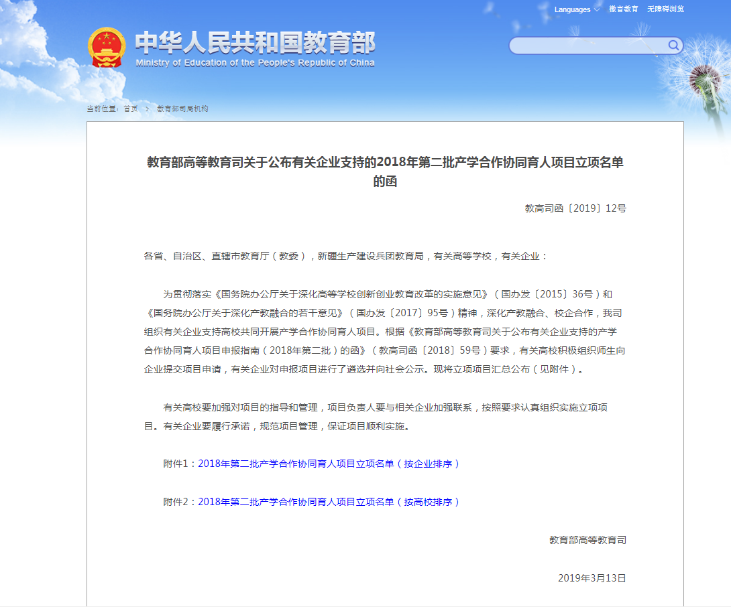Open attachment 1 list sorted by enterprise
Screen dimensions: 731x609
[329, 464]
